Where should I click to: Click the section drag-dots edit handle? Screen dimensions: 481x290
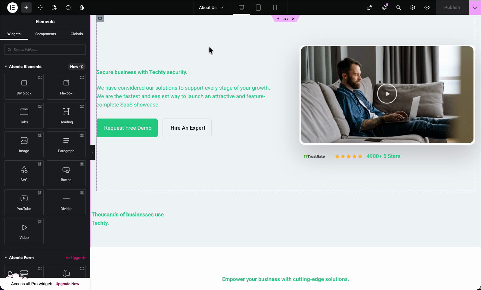tap(286, 19)
